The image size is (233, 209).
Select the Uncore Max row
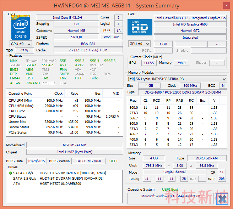(64, 122)
